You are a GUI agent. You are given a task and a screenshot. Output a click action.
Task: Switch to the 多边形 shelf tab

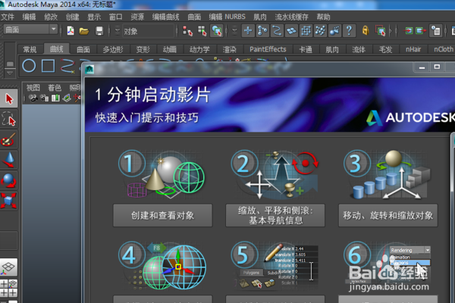[x=113, y=49]
